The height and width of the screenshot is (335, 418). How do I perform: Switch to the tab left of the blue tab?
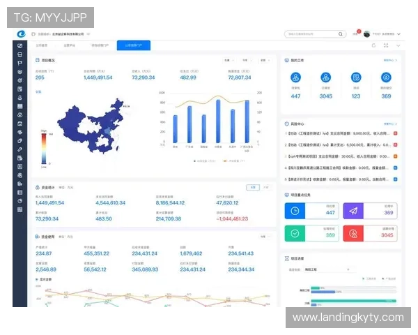pos(100,45)
